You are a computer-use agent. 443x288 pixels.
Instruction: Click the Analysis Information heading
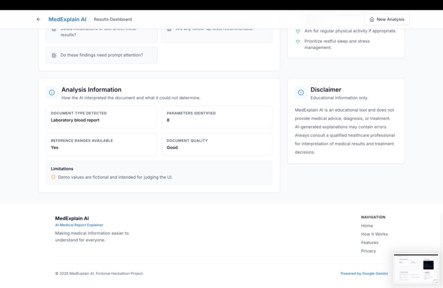pyautogui.click(x=92, y=90)
